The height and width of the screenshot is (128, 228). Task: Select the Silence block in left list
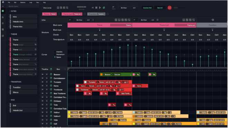pos(23,92)
